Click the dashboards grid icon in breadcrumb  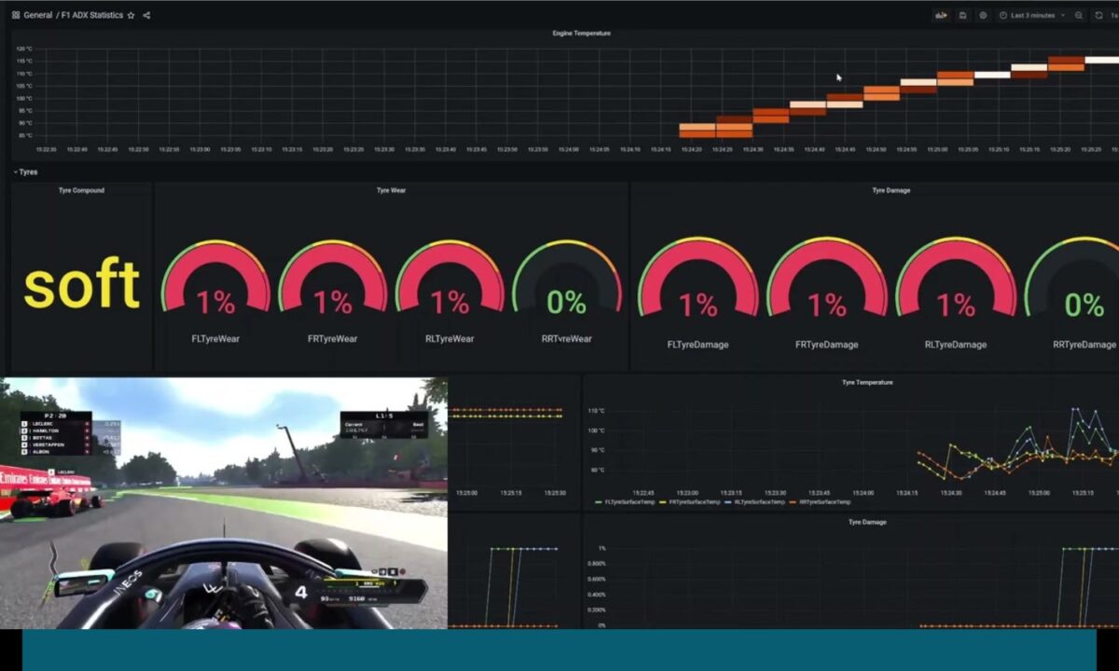pyautogui.click(x=15, y=15)
